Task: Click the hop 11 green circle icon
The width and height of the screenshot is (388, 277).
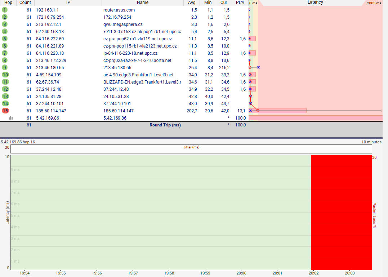Action: pos(5,82)
